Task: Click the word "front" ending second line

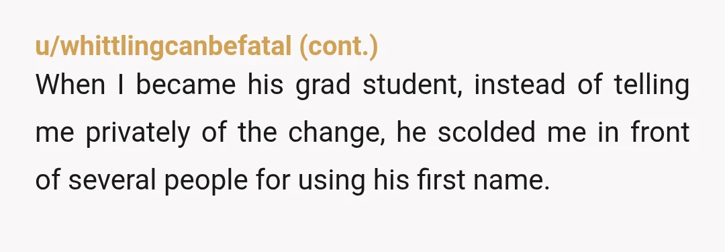Action: tap(661, 132)
